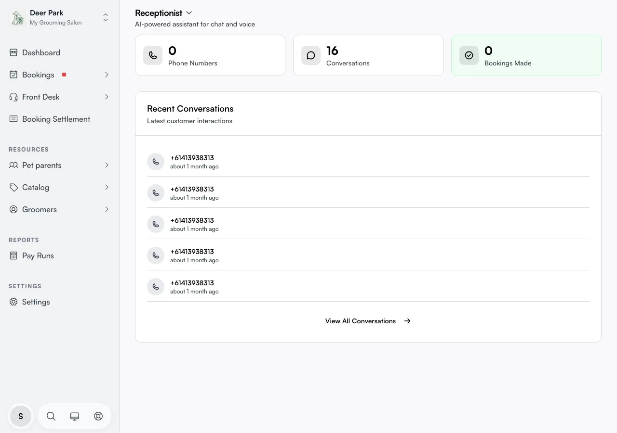This screenshot has height=433, width=617.
Task: Click the Settings gear icon
Action: 13,302
